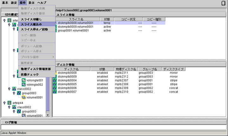Click the status icon at top-right corner
The height and width of the screenshot is (136, 228).
pos(224,3)
